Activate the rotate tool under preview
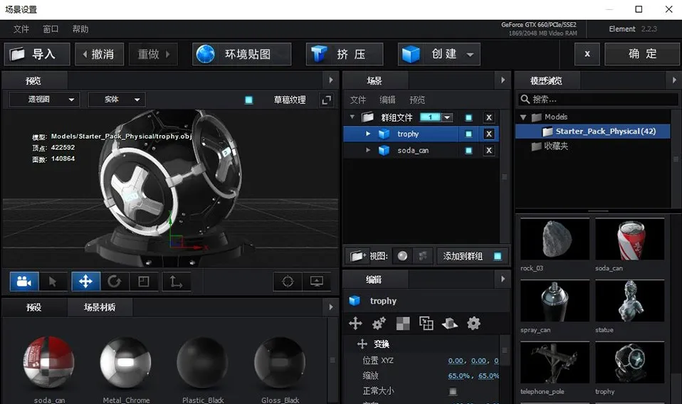682x404 pixels. click(114, 282)
